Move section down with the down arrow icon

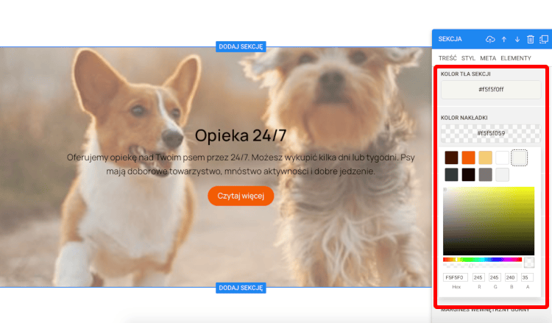517,40
